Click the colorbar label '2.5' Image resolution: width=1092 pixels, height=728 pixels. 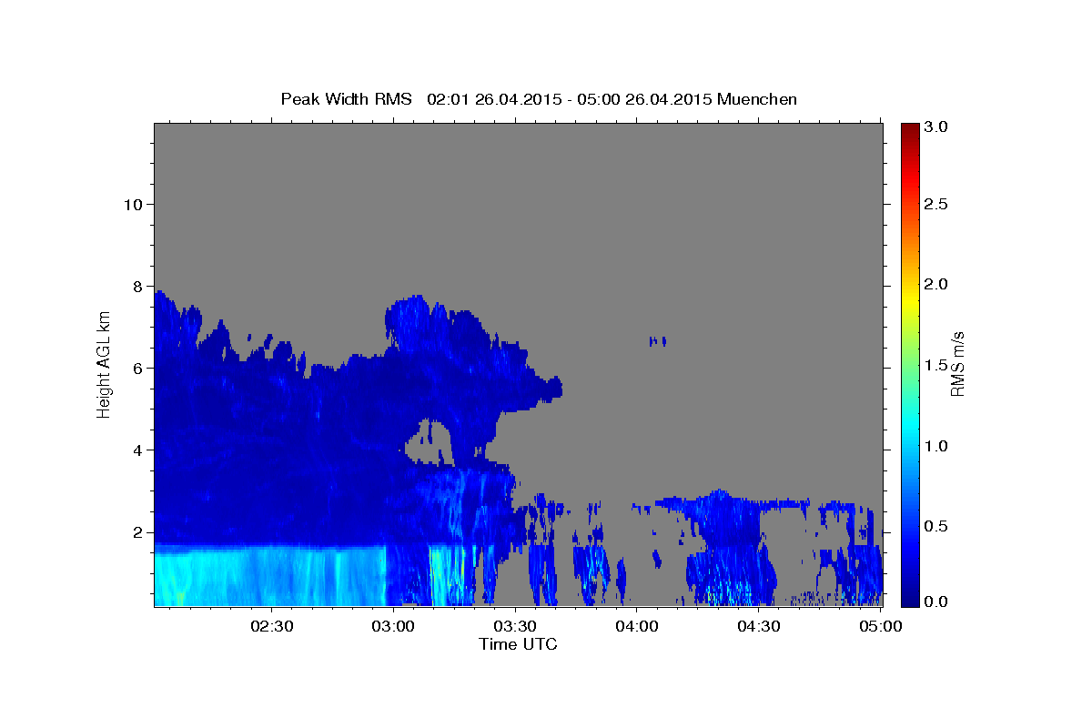(x=936, y=204)
